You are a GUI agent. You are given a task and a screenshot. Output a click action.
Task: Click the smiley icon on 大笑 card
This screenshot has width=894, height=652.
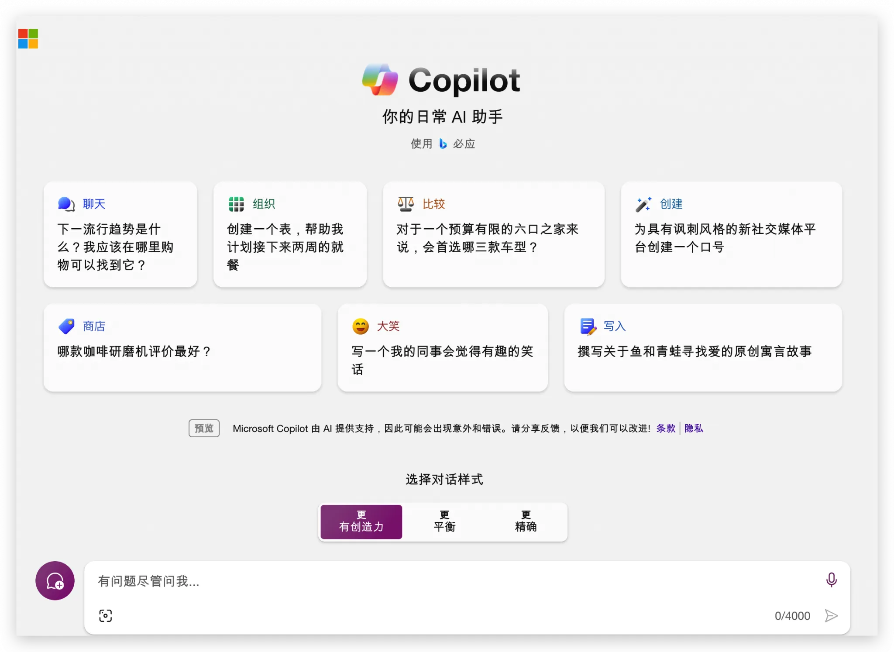pyautogui.click(x=361, y=326)
